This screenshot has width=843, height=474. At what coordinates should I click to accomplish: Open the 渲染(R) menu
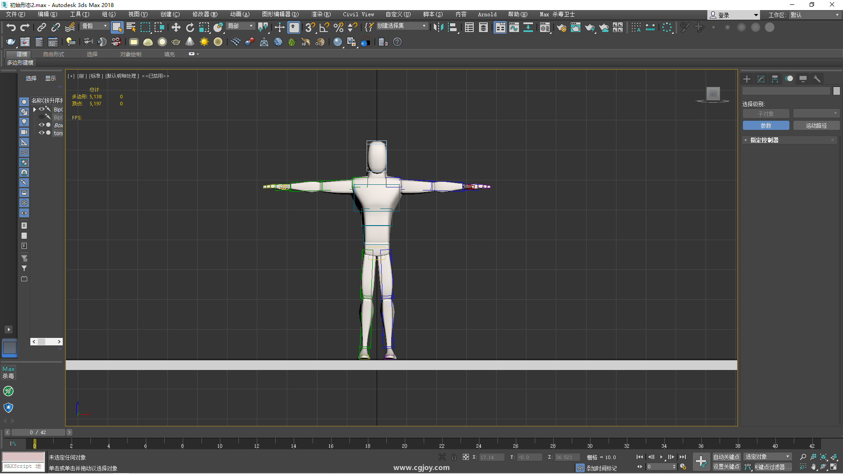(x=321, y=14)
